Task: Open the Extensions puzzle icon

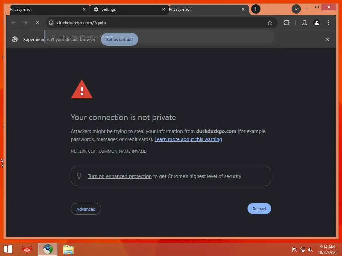Action: 287,23
